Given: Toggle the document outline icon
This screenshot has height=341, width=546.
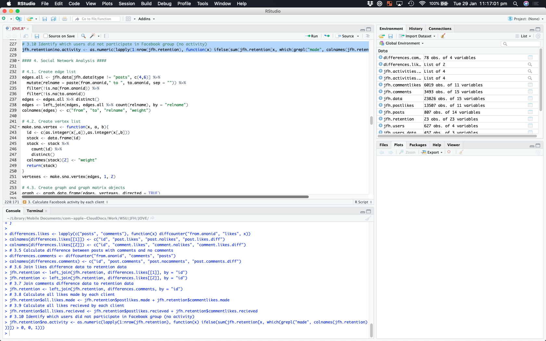Looking at the screenshot, I should click(x=368, y=36).
